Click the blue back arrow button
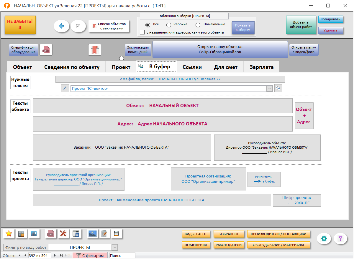 pyautogui.click(x=61, y=26)
